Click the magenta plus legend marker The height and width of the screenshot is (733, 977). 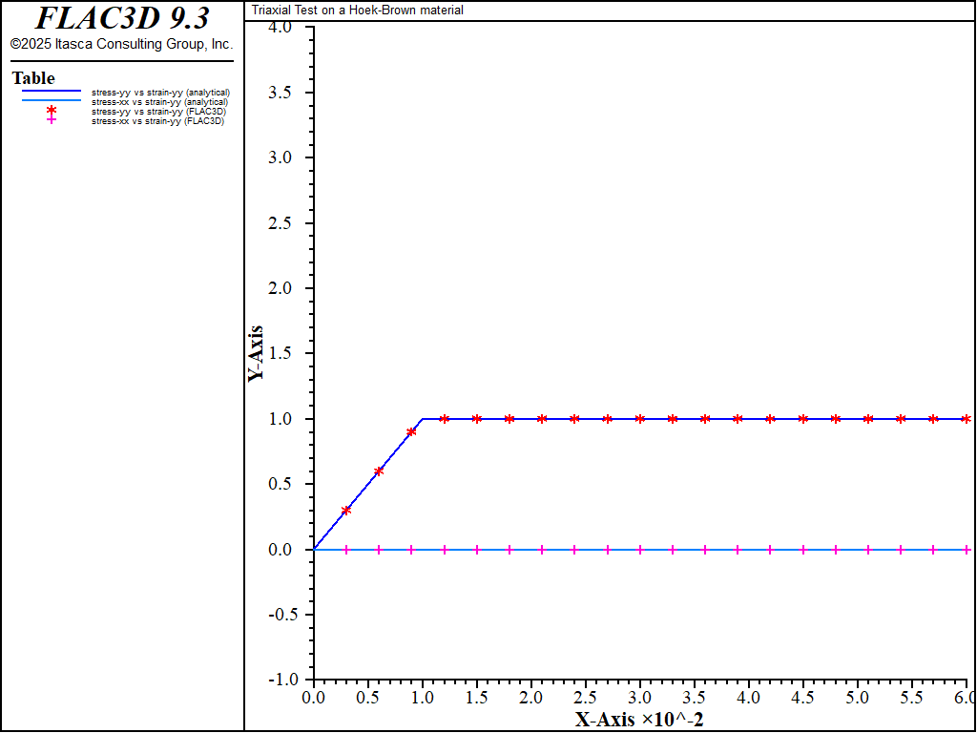click(x=52, y=120)
